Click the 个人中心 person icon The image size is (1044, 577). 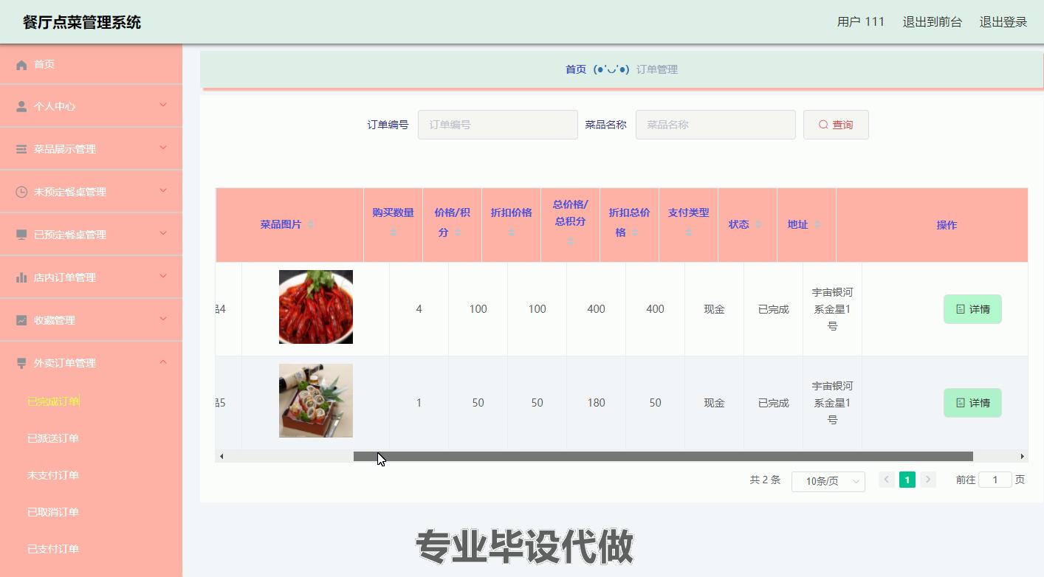(x=23, y=106)
